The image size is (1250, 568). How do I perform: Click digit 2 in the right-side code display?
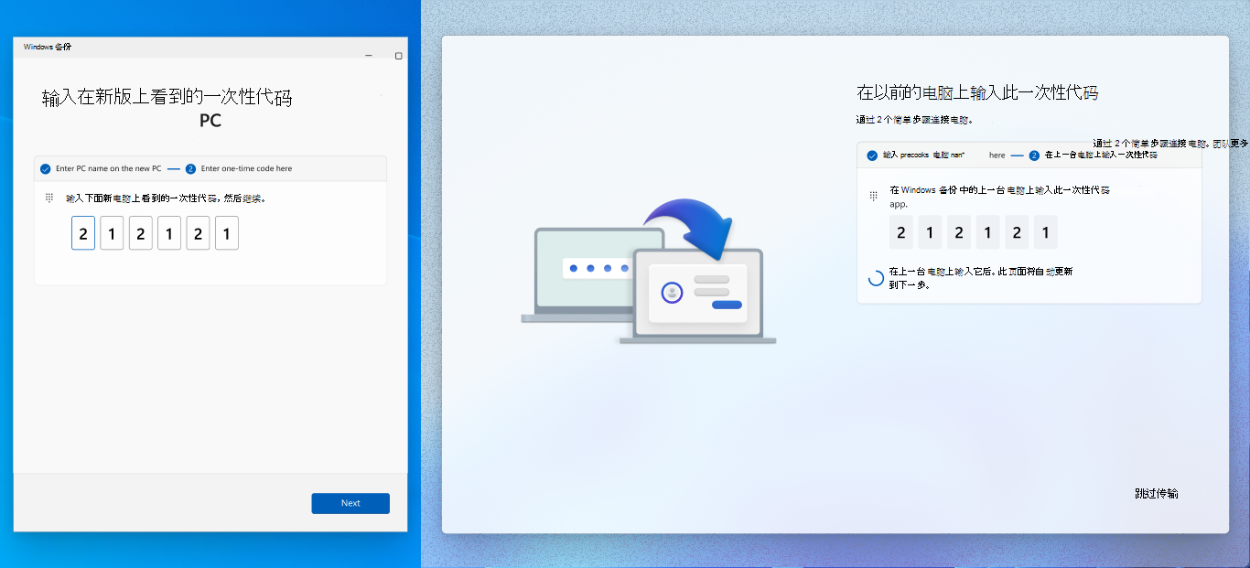tap(900, 232)
